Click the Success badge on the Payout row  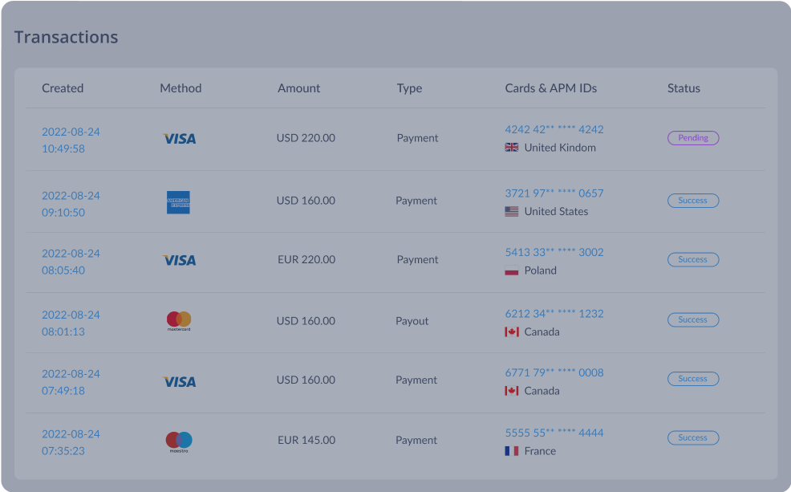pyautogui.click(x=692, y=319)
